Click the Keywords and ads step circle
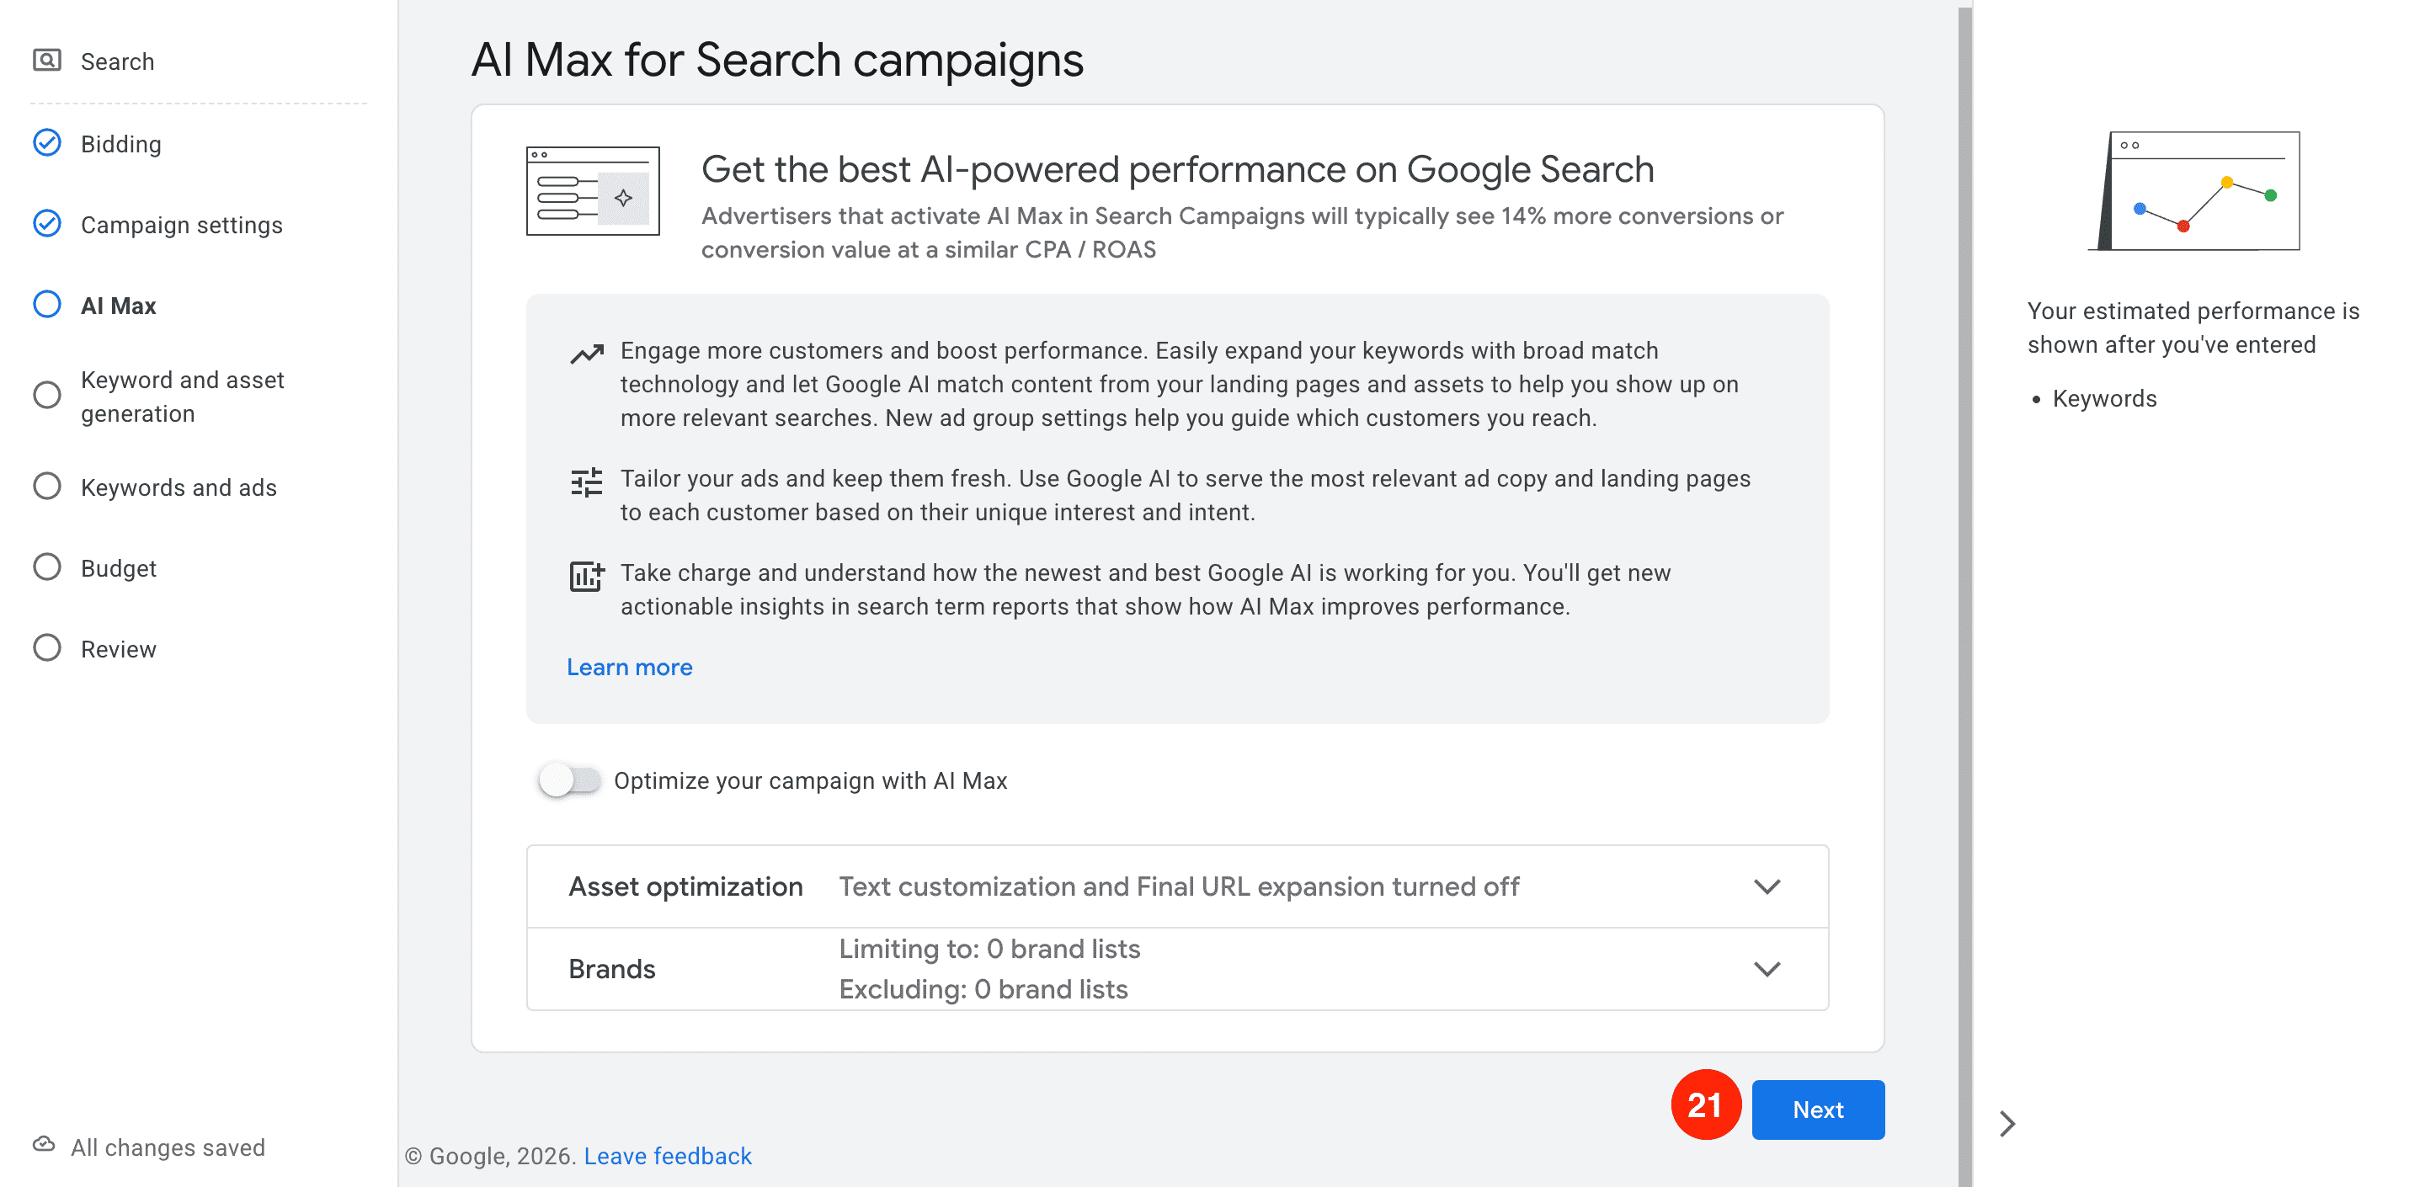Screen dimensions: 2425x1187 47,487
